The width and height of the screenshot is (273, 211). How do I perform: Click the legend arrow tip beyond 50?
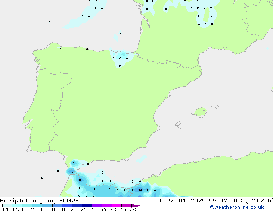click(136, 205)
